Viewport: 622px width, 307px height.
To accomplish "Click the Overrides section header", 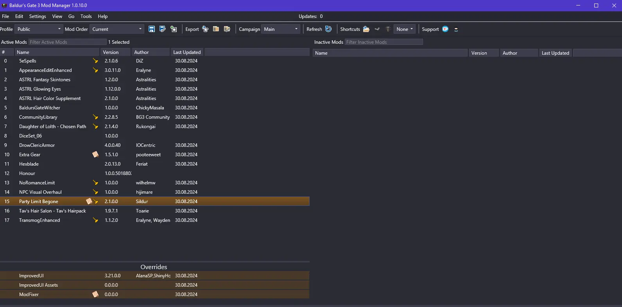I will point(154,267).
